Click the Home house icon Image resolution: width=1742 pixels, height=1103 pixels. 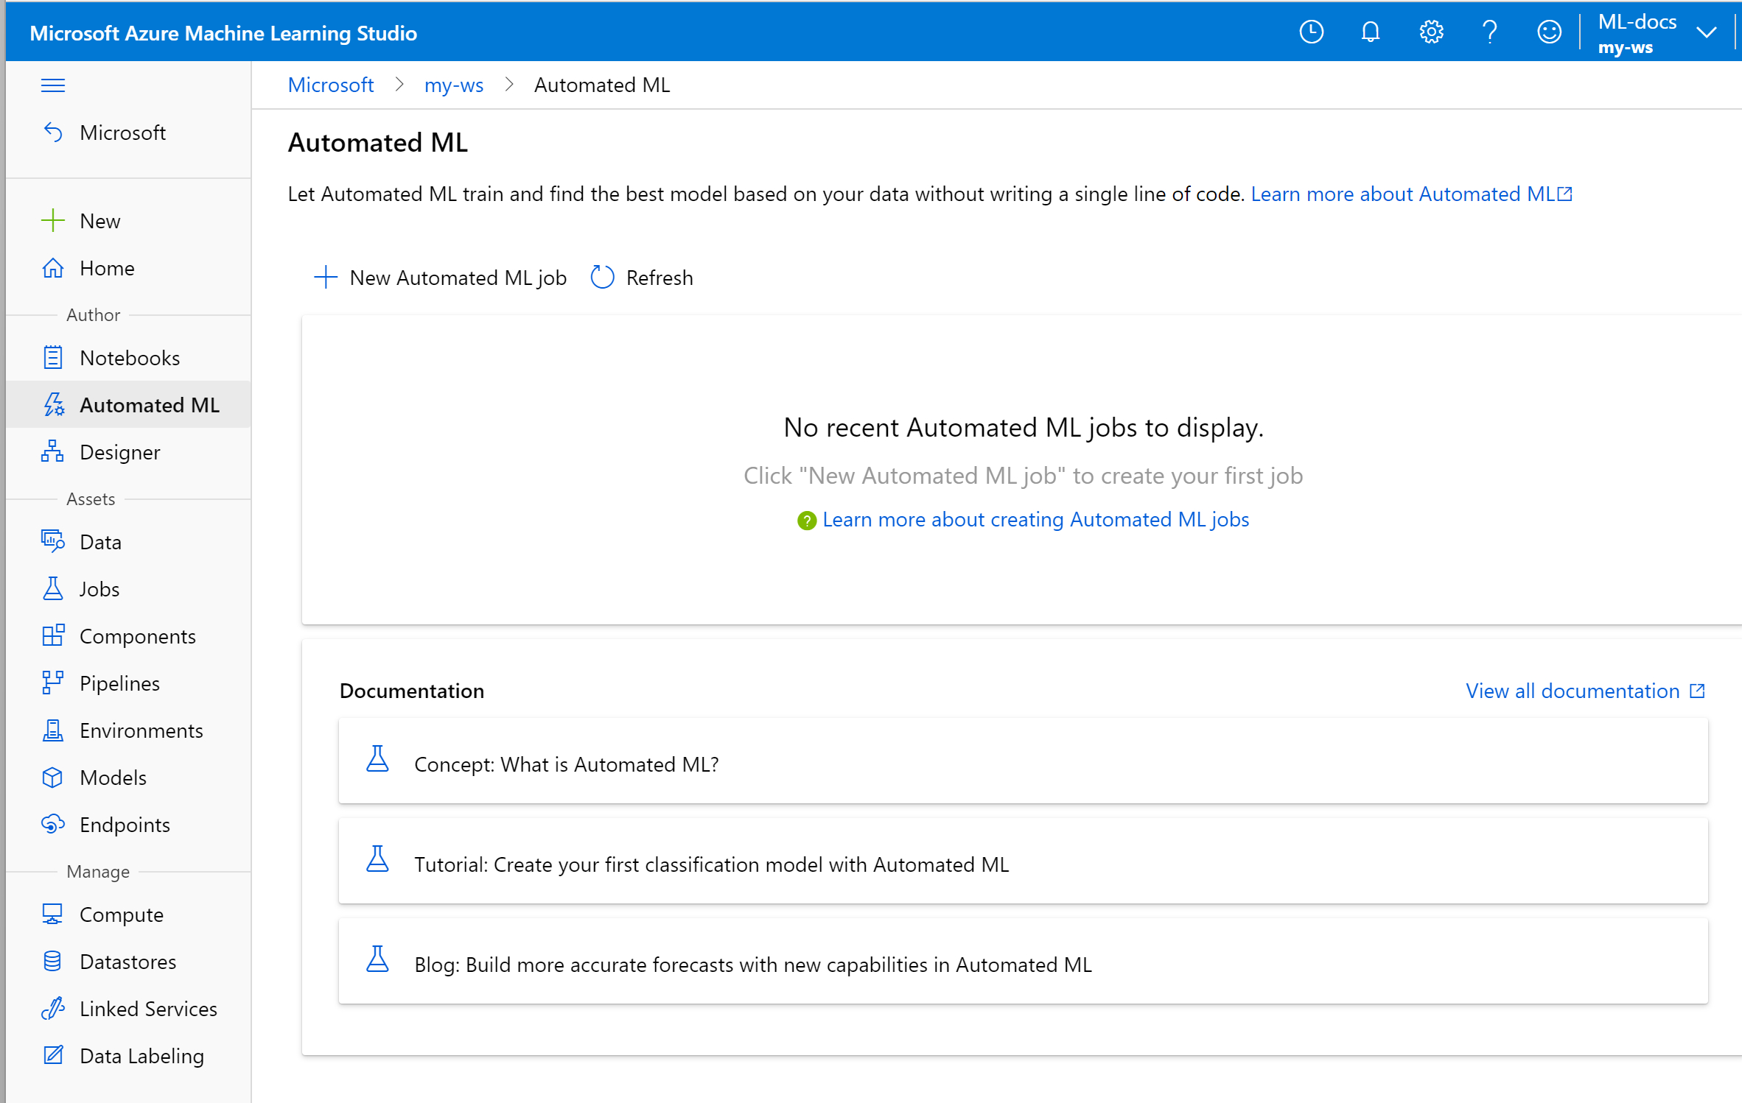tap(53, 268)
